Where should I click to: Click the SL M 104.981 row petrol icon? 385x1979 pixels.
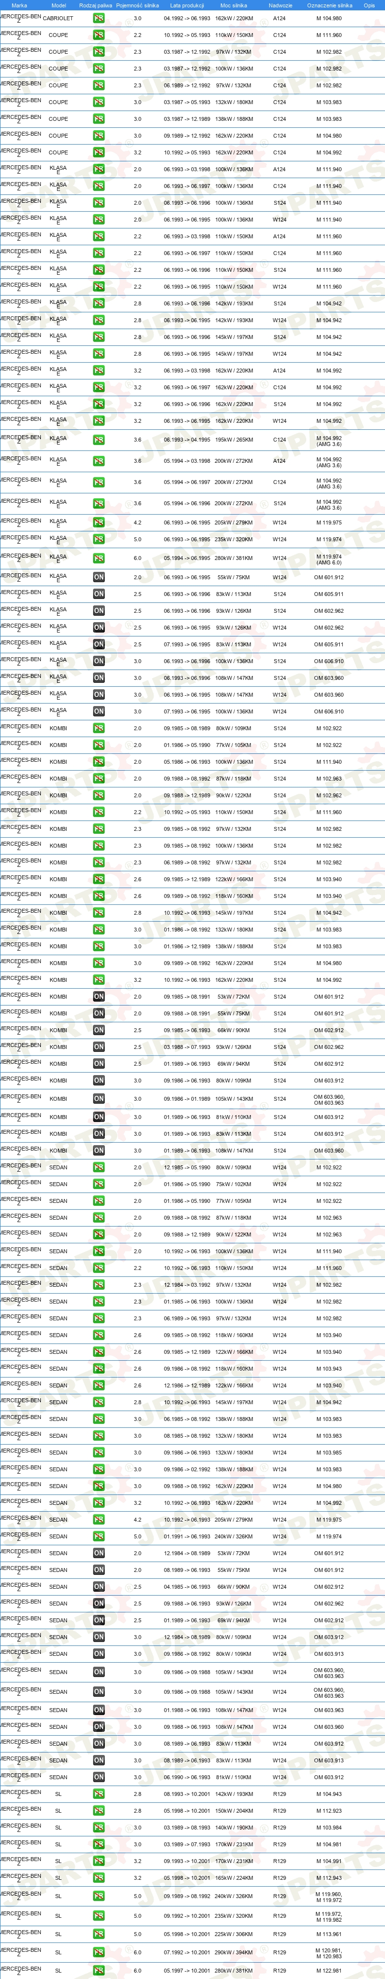tap(99, 1845)
